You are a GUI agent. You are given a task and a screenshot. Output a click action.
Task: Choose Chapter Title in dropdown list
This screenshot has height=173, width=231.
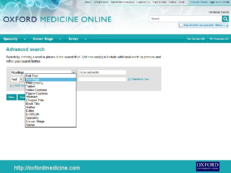click(51, 100)
